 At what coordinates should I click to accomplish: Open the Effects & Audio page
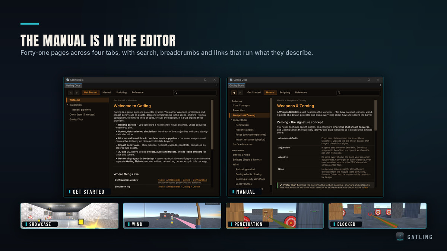241,155
